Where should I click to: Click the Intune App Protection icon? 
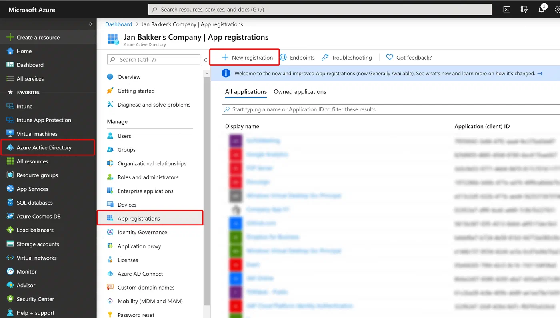point(10,120)
